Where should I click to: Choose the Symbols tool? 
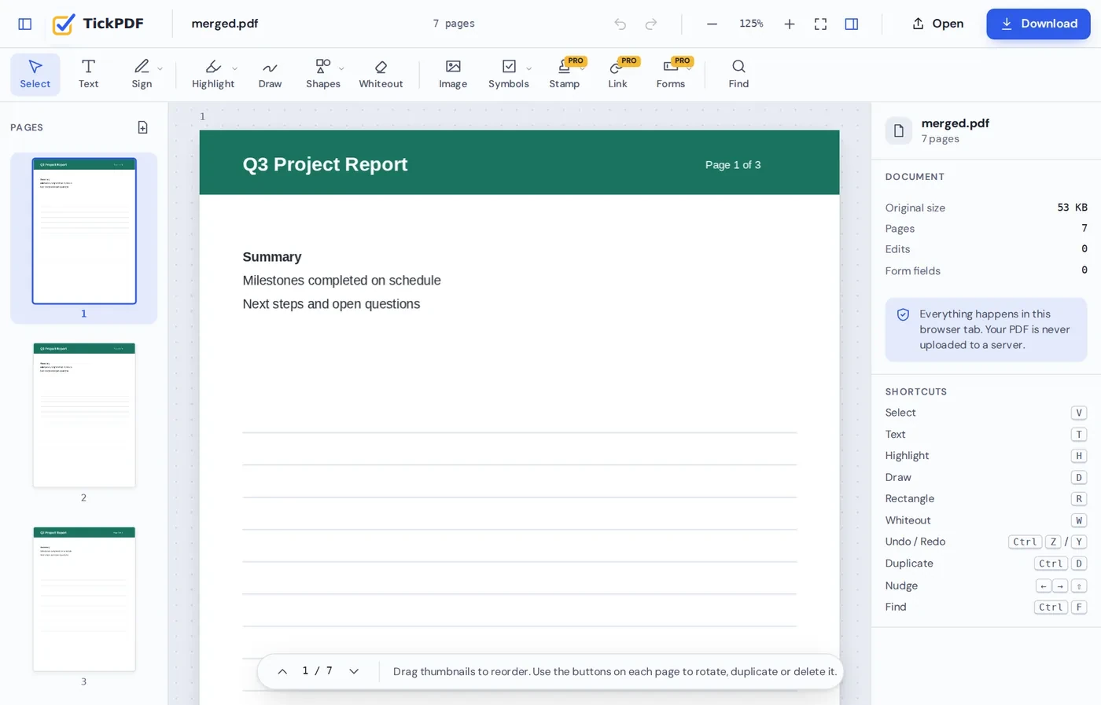(x=508, y=75)
